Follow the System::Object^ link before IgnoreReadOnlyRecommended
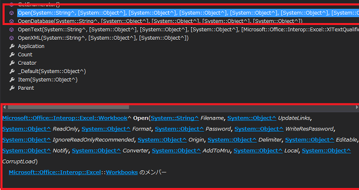 27,140
